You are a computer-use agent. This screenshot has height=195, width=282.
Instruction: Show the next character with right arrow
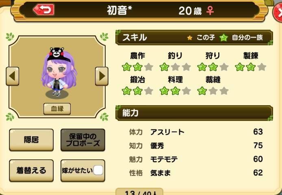click(x=102, y=76)
